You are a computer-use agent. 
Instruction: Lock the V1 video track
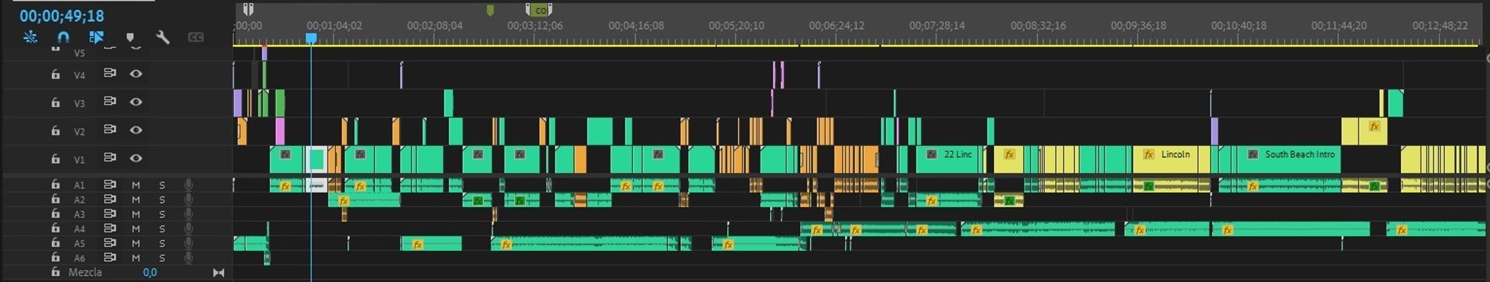pyautogui.click(x=55, y=159)
